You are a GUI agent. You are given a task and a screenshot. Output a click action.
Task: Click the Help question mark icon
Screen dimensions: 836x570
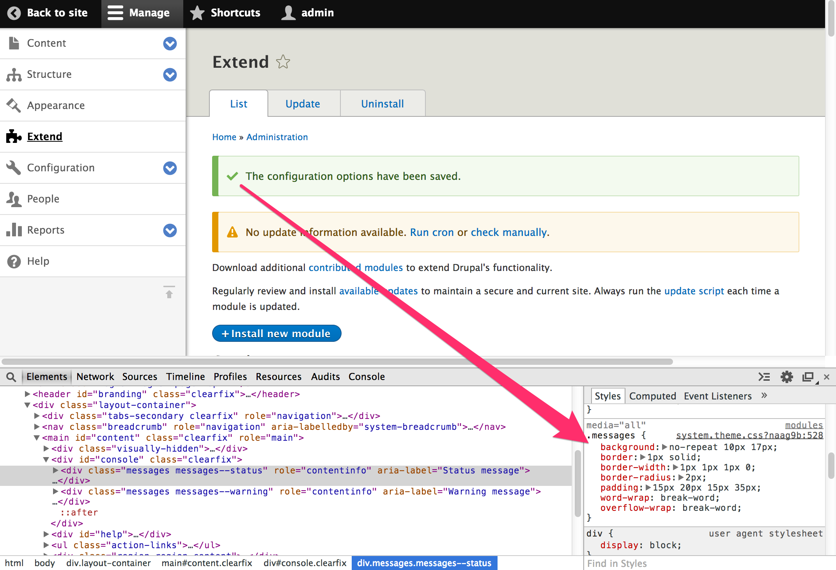[14, 262]
